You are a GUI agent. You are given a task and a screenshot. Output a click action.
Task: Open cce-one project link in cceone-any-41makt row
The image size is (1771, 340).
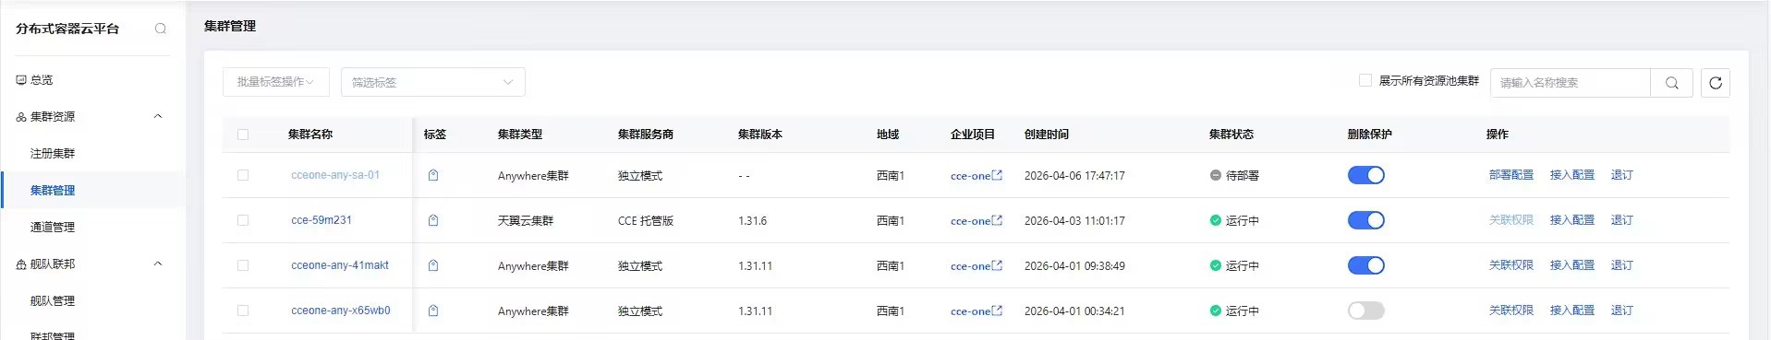pyautogui.click(x=976, y=265)
